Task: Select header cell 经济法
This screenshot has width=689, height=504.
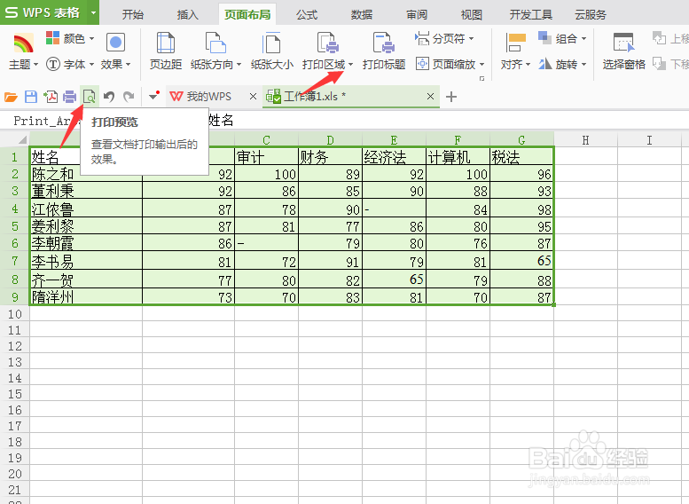Action: (394, 157)
